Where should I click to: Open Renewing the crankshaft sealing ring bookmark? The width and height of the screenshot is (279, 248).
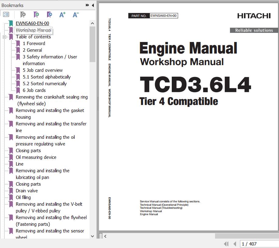[x=51, y=100]
